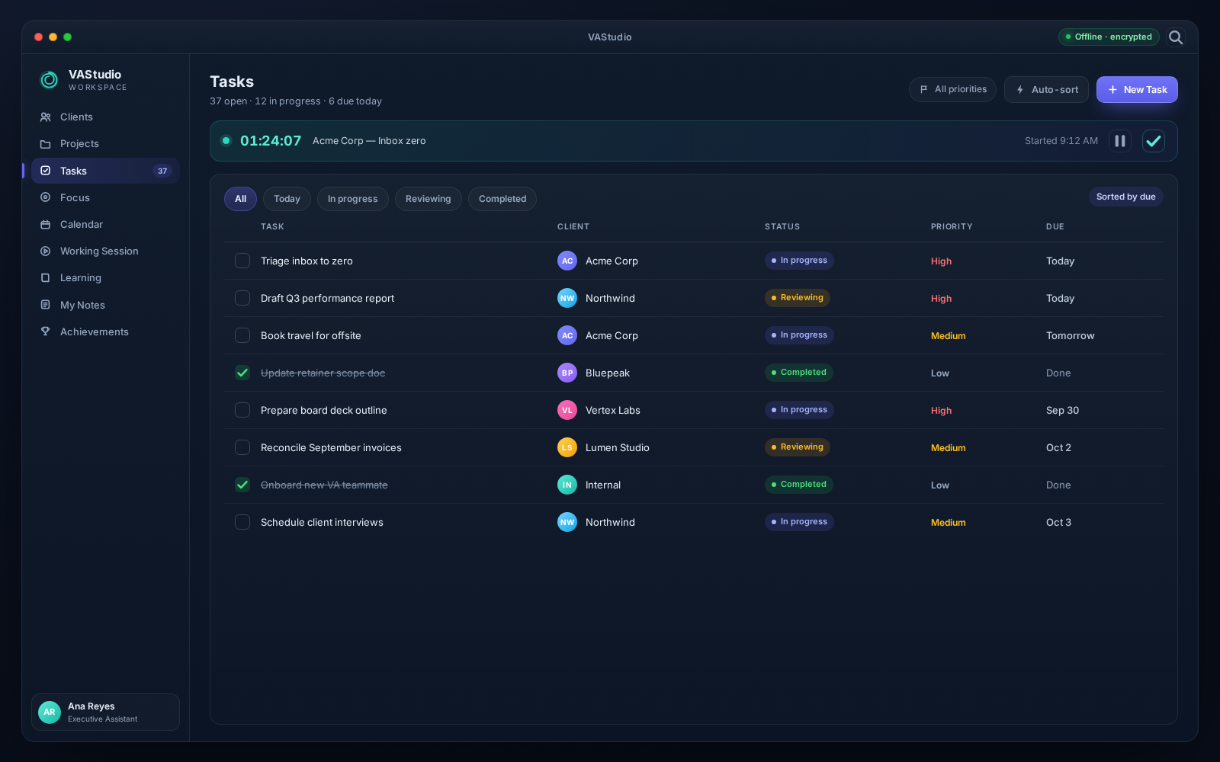Uncheck Update retainer scope doc

click(242, 373)
